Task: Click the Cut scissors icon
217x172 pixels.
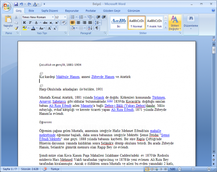Action: tap(16, 17)
